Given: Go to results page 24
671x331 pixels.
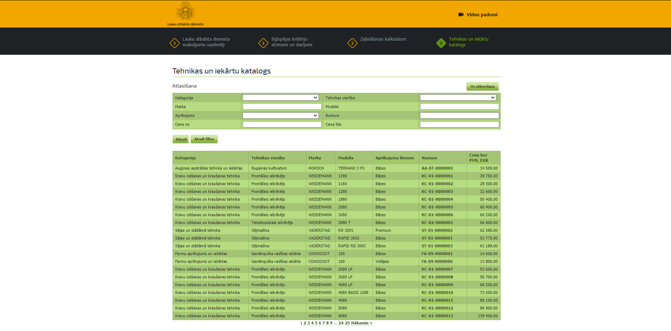Looking at the screenshot, I should tap(341, 323).
